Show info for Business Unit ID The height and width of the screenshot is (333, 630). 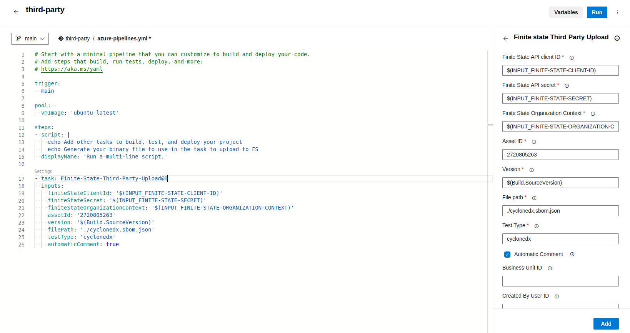click(x=550, y=268)
